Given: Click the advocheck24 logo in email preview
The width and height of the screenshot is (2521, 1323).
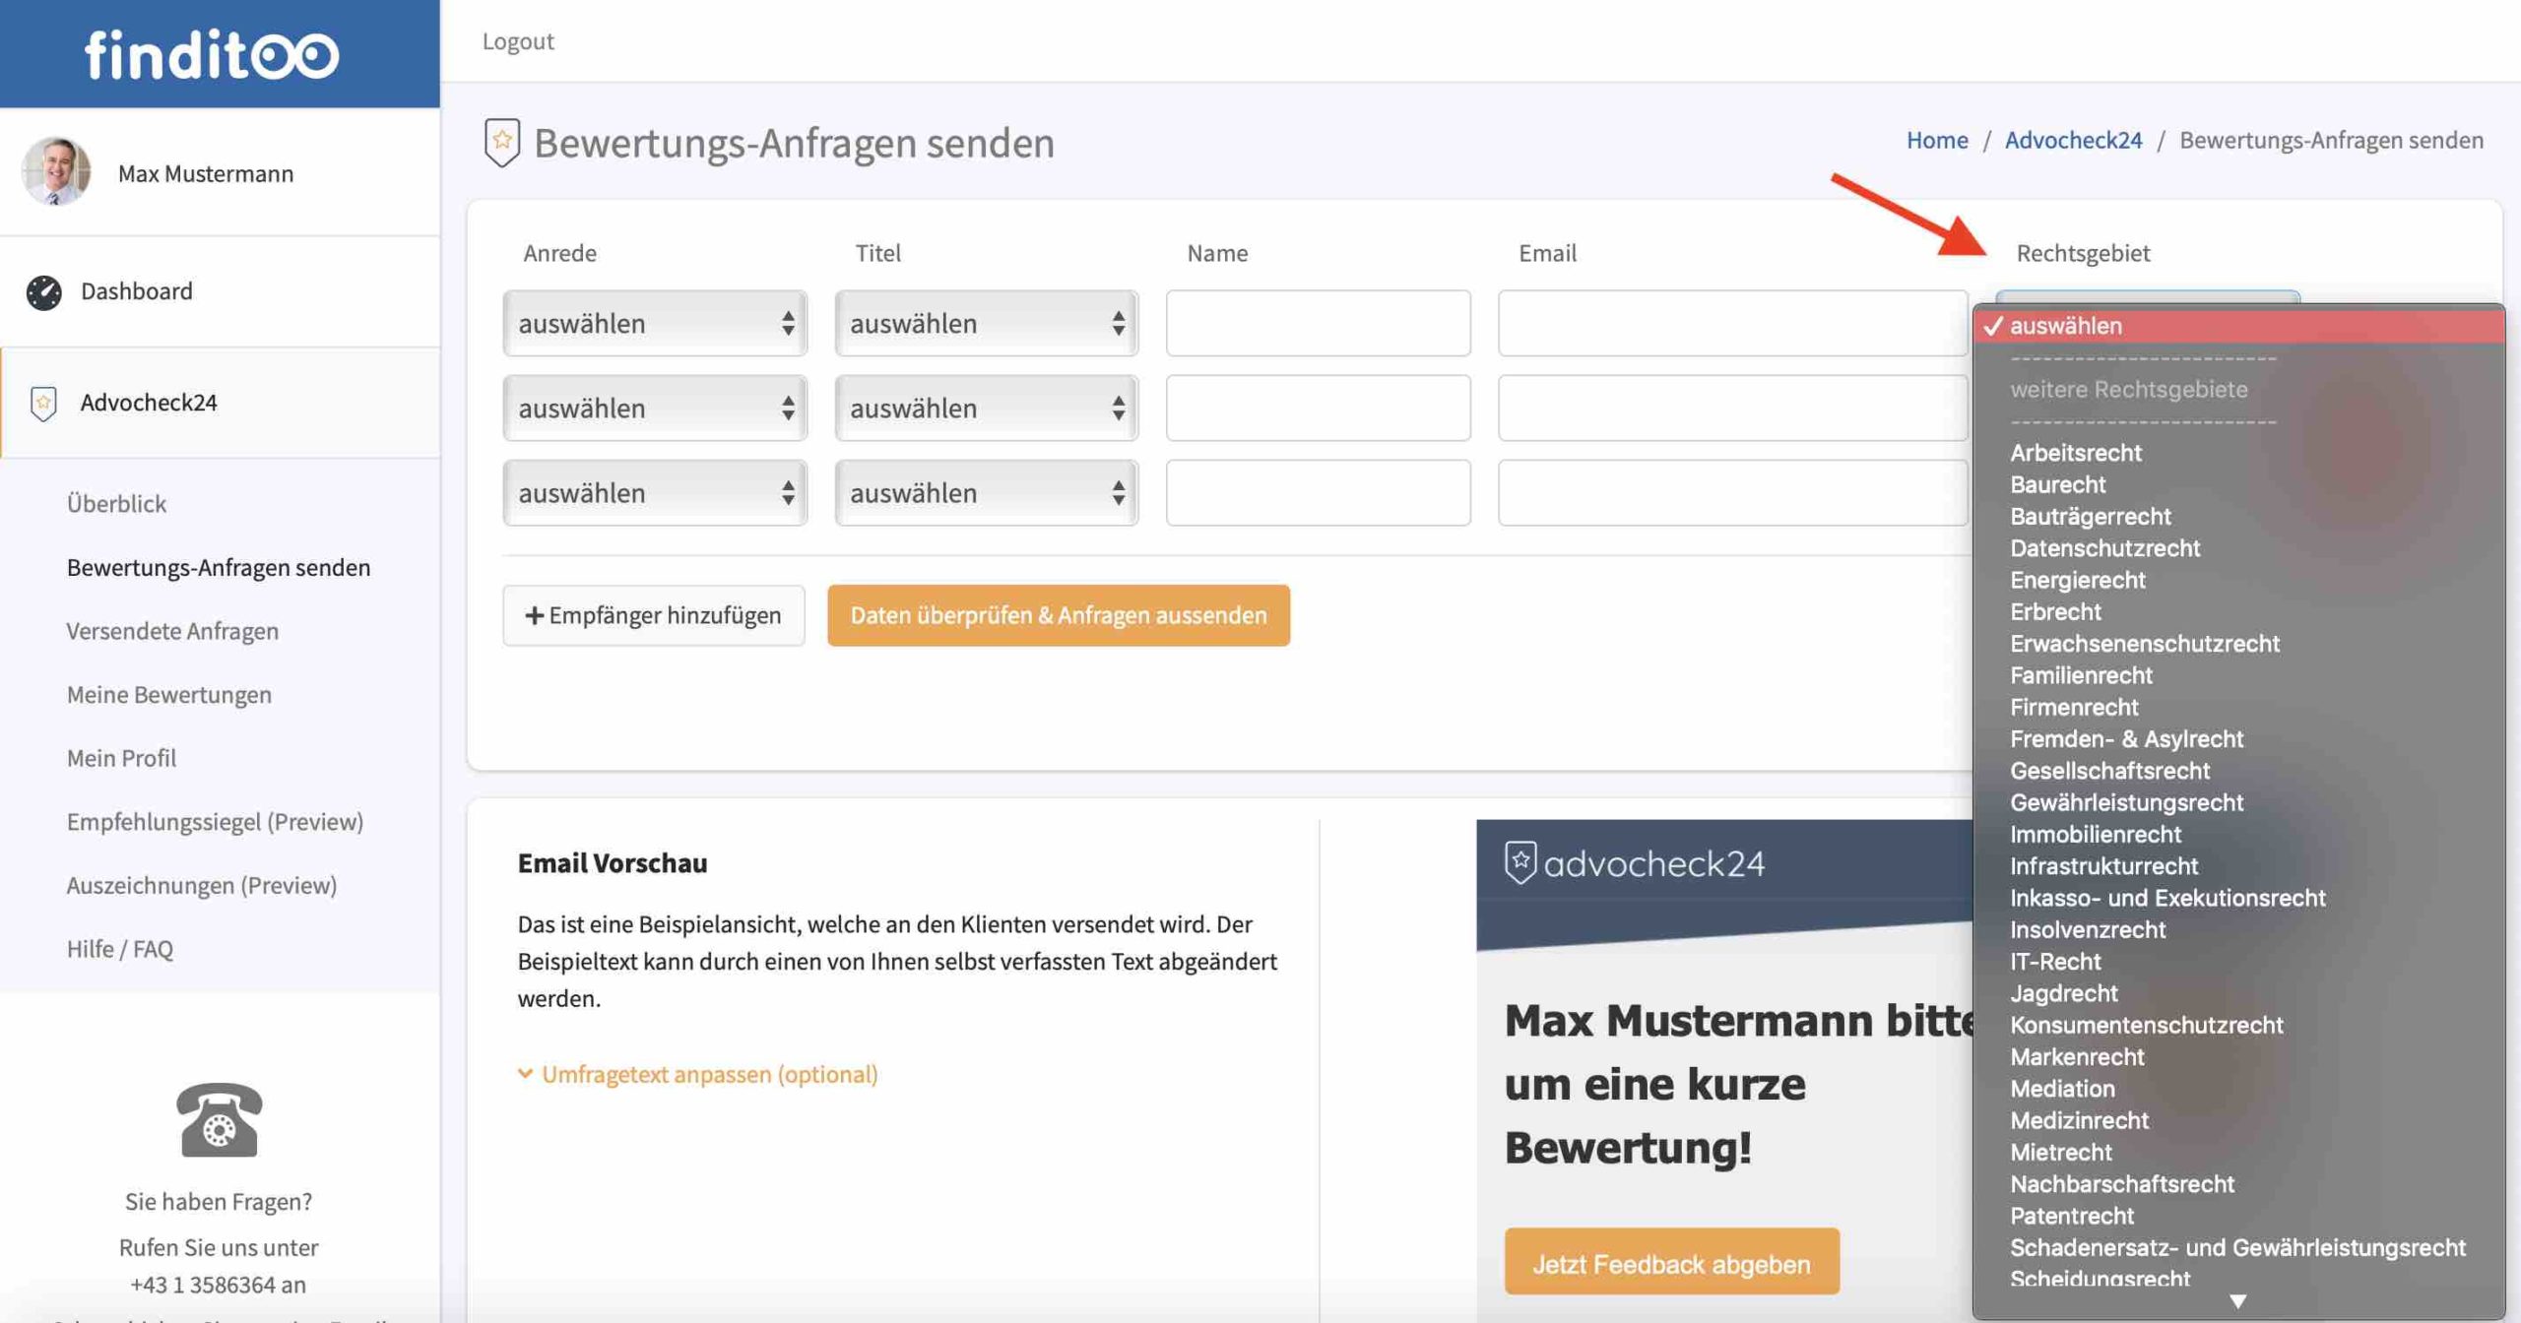Looking at the screenshot, I should pos(1635,863).
